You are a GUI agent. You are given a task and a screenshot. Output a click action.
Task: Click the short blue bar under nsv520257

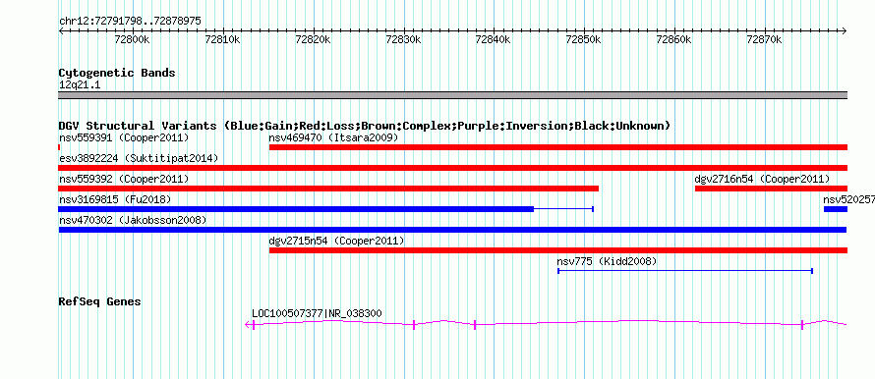point(836,209)
